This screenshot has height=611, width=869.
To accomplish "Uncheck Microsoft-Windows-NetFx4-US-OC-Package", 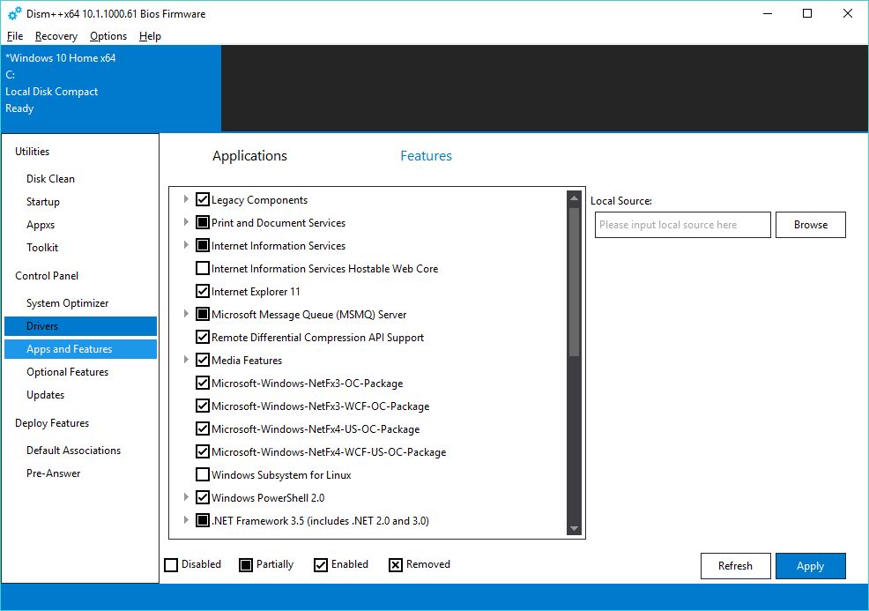I will (x=203, y=428).
